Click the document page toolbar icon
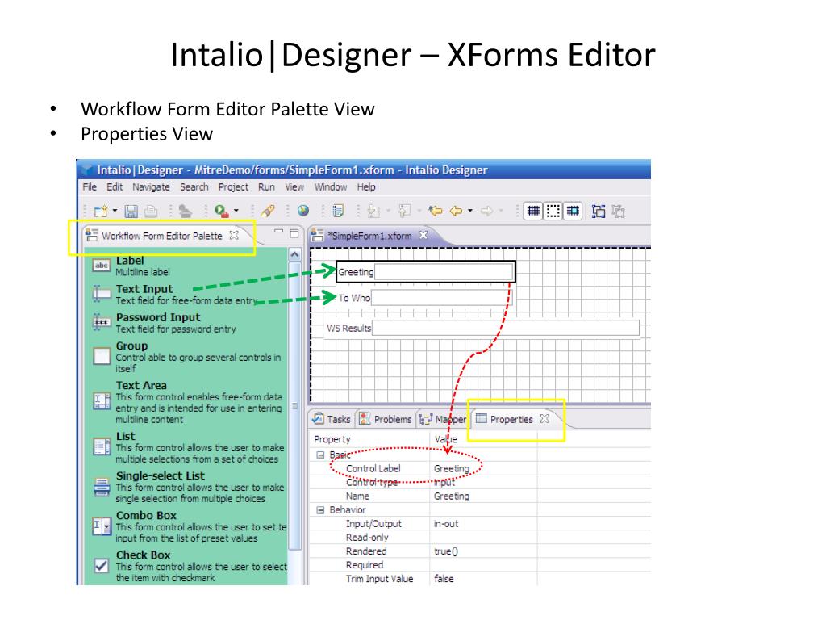This screenshot has width=826, height=620. point(338,212)
